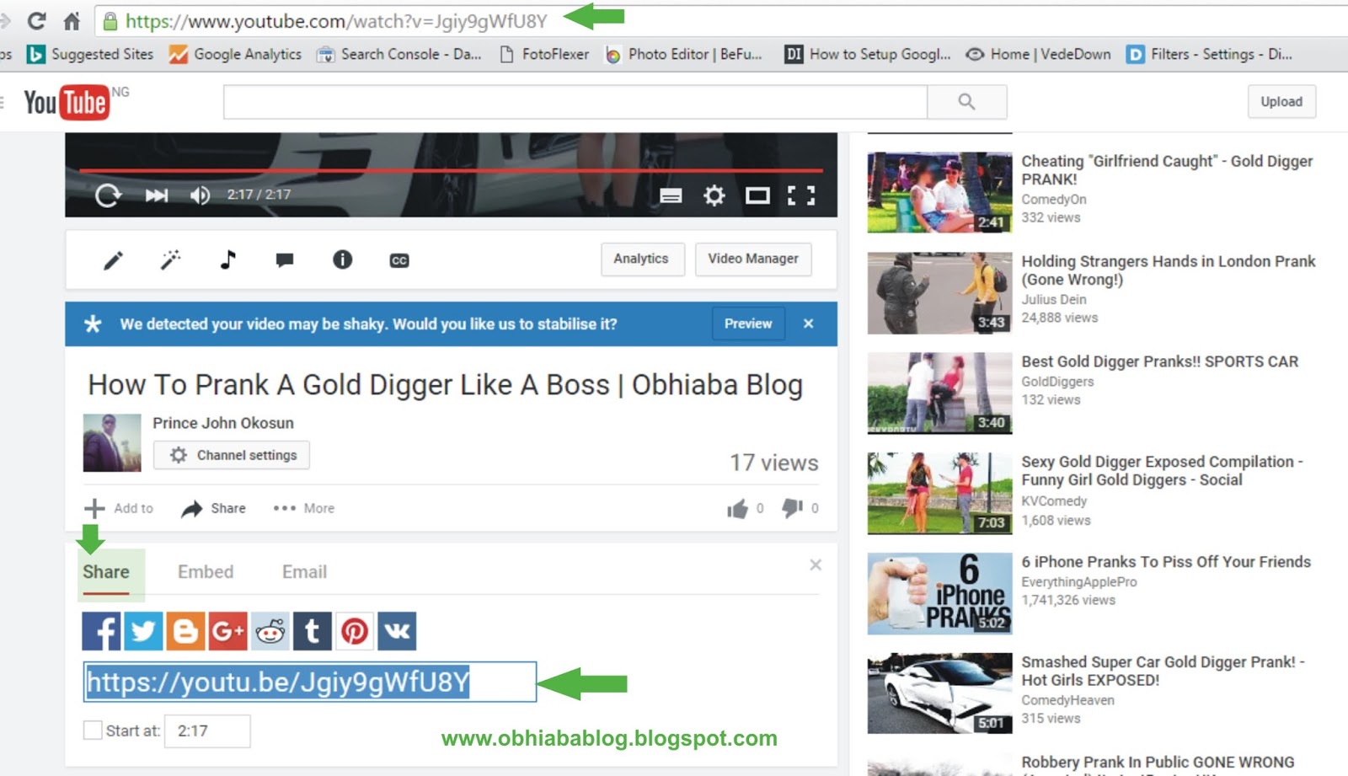This screenshot has height=776, width=1348.
Task: Share on Reddit icon
Action: 270,631
